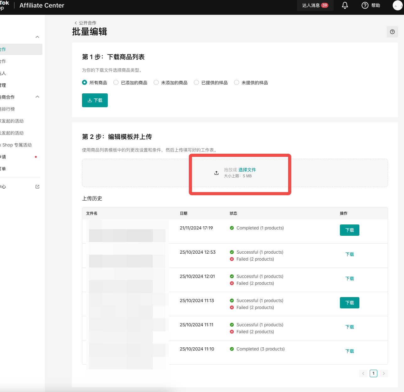Collapse the 商合作 sidebar section
The height and width of the screenshot is (392, 404).
pyautogui.click(x=37, y=97)
